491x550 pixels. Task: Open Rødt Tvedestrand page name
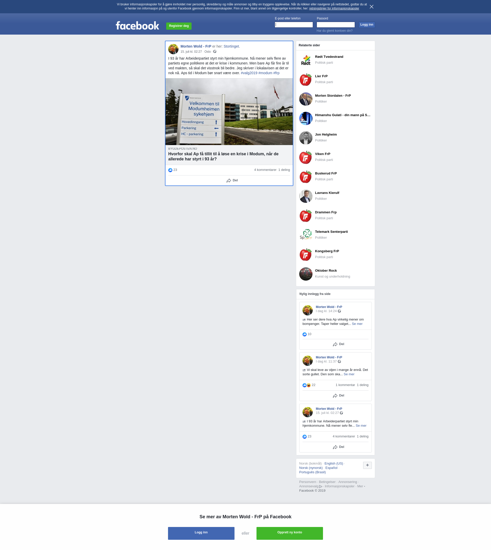(329, 57)
